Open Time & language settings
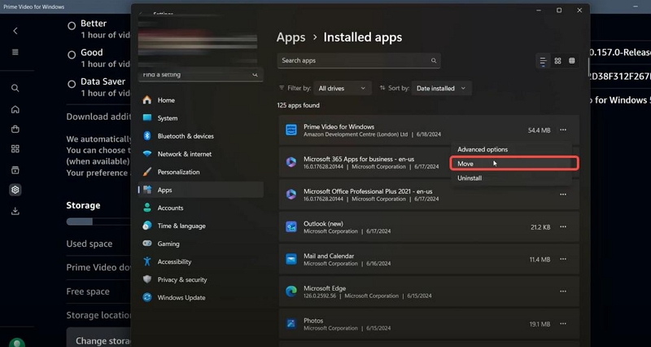This screenshot has width=651, height=347. 200,226
